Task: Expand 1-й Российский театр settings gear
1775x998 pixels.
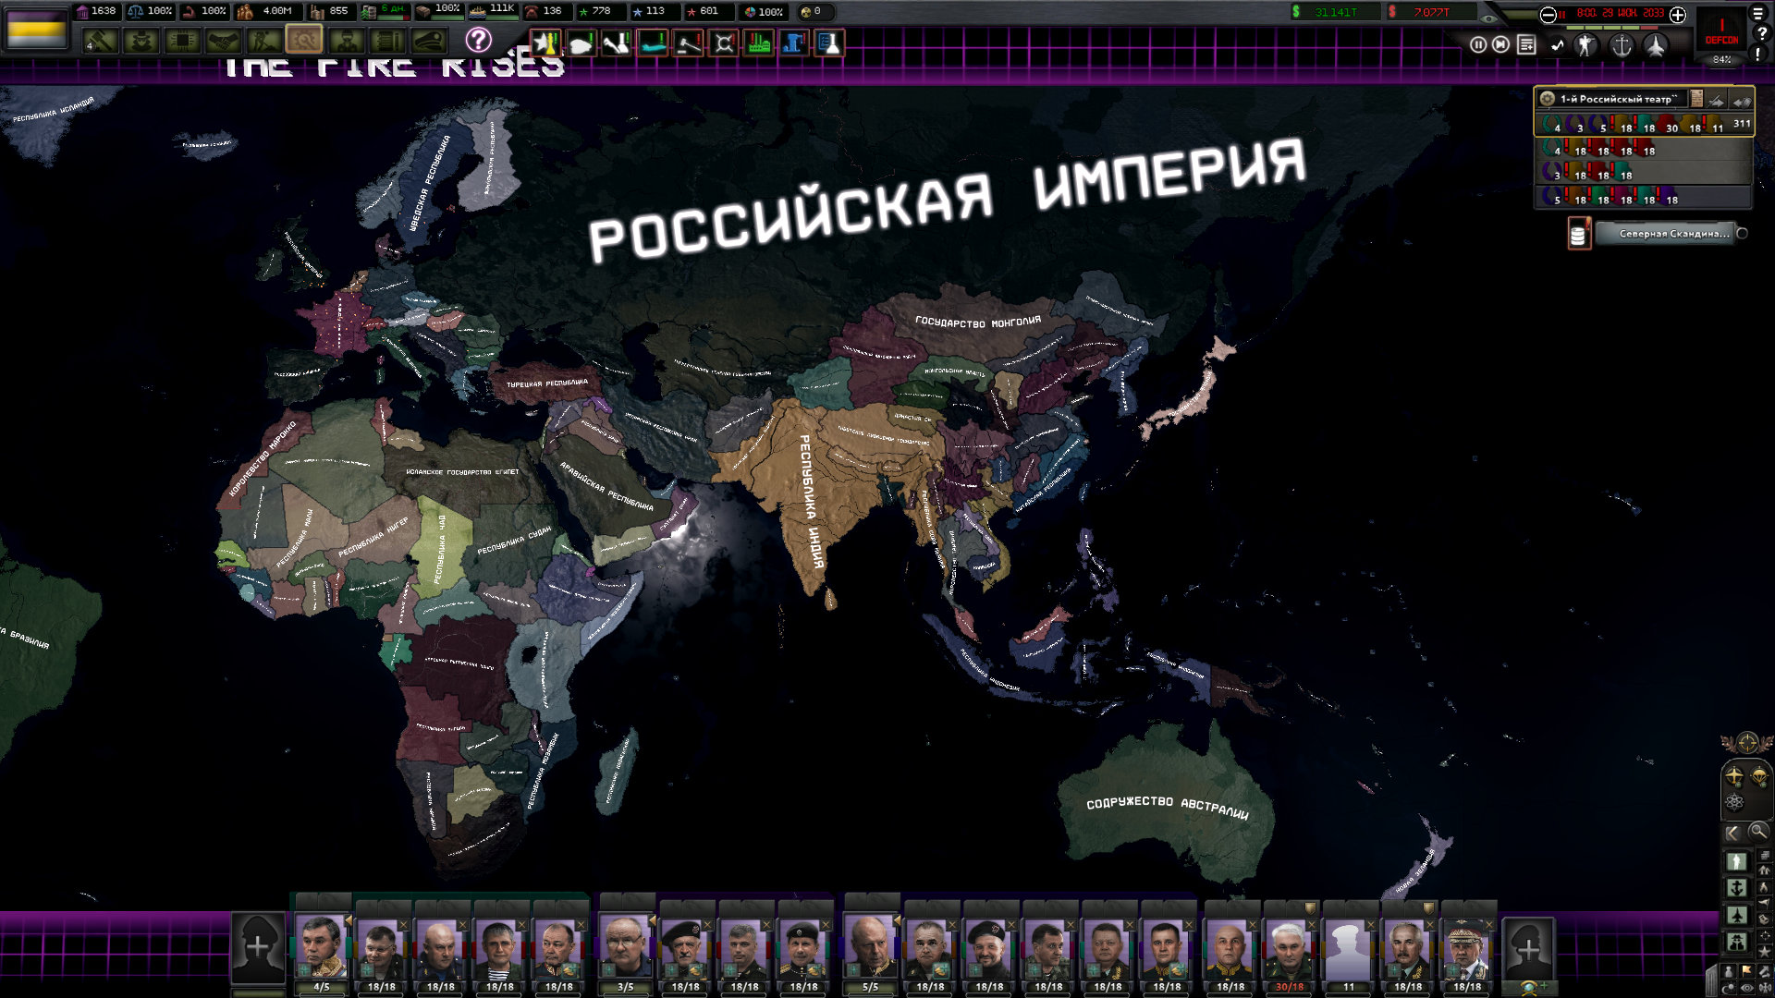Action: point(1548,99)
